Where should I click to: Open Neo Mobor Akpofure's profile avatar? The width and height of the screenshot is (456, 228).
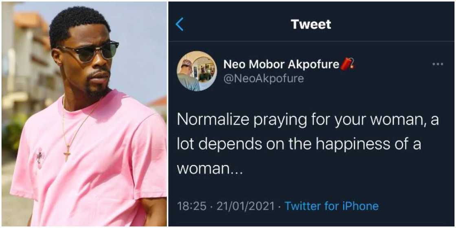tap(197, 71)
